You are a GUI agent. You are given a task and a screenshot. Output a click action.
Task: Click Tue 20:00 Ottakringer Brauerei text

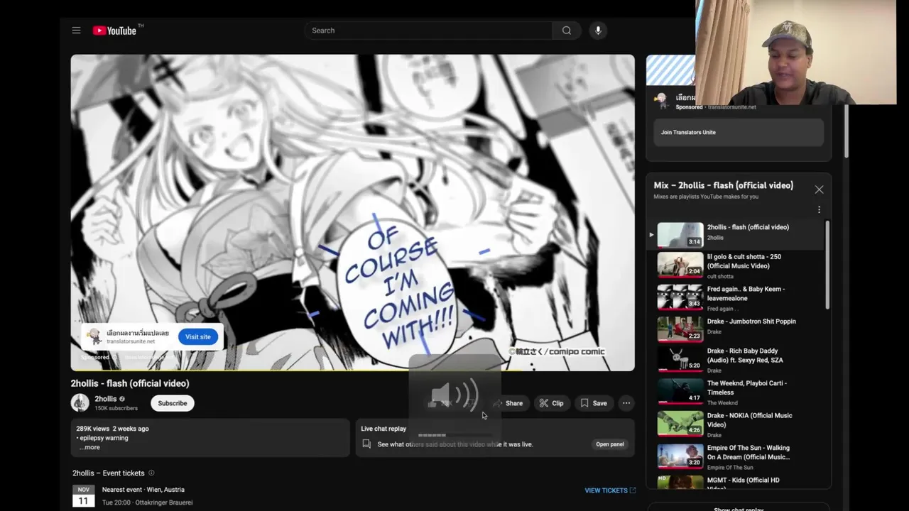tap(147, 502)
